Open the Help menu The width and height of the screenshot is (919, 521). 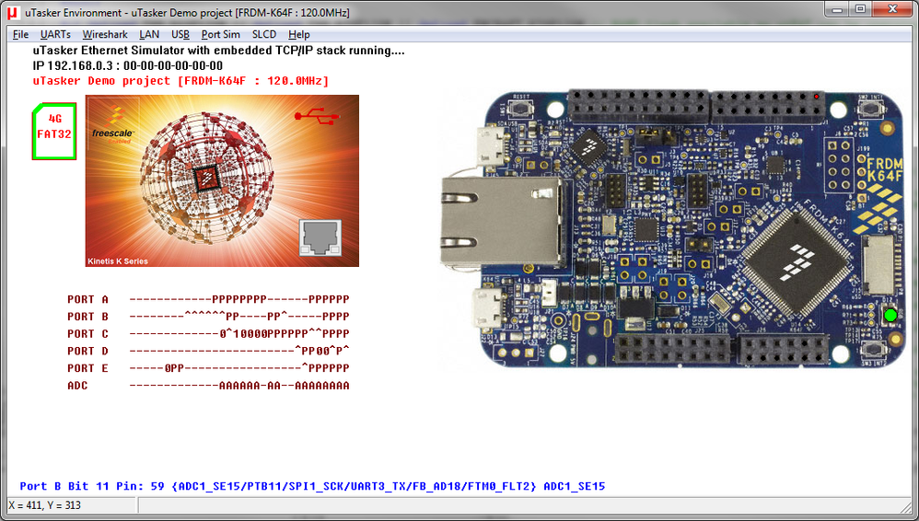299,34
